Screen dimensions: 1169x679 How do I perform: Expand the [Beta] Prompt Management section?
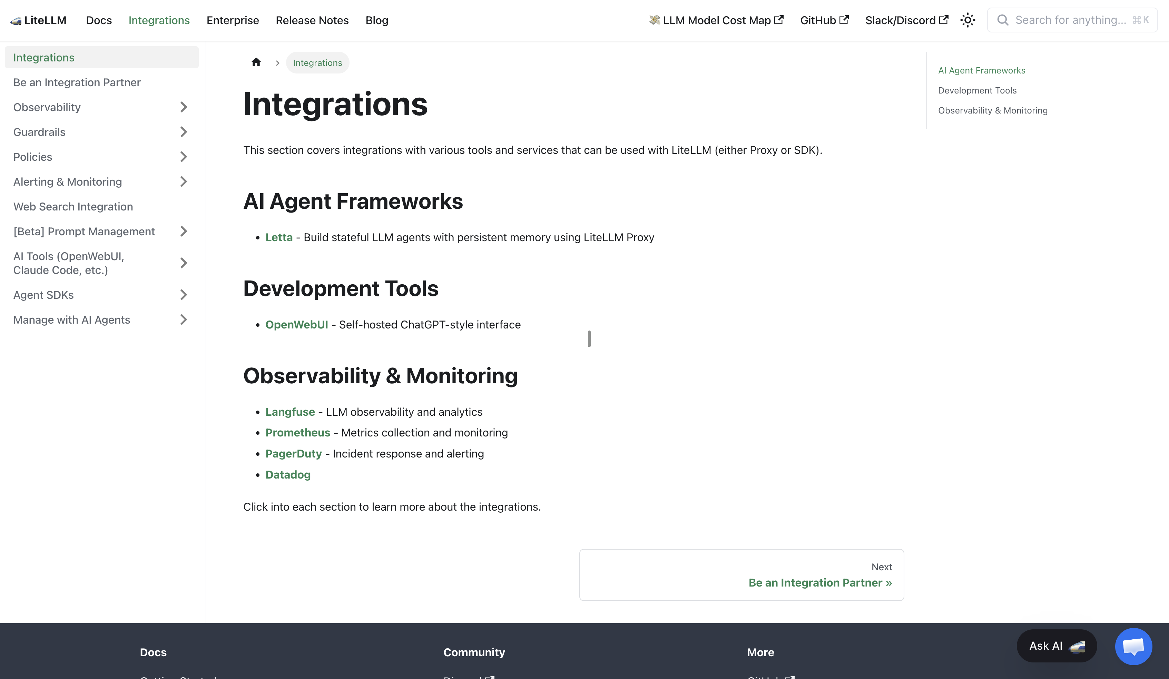point(184,232)
